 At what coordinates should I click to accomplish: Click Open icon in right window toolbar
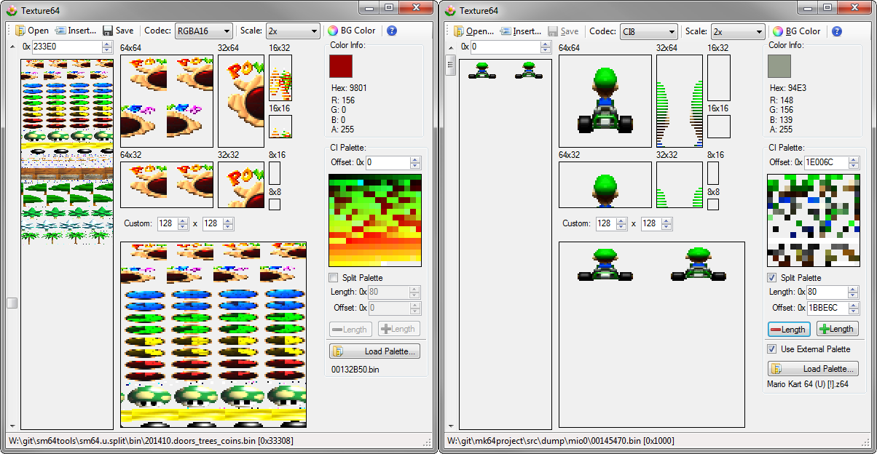coord(459,31)
